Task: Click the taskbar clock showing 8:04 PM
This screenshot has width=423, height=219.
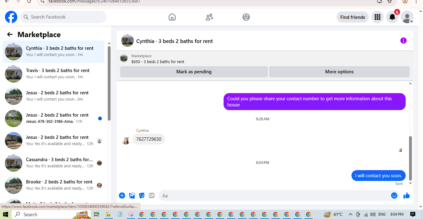Action: [397, 214]
